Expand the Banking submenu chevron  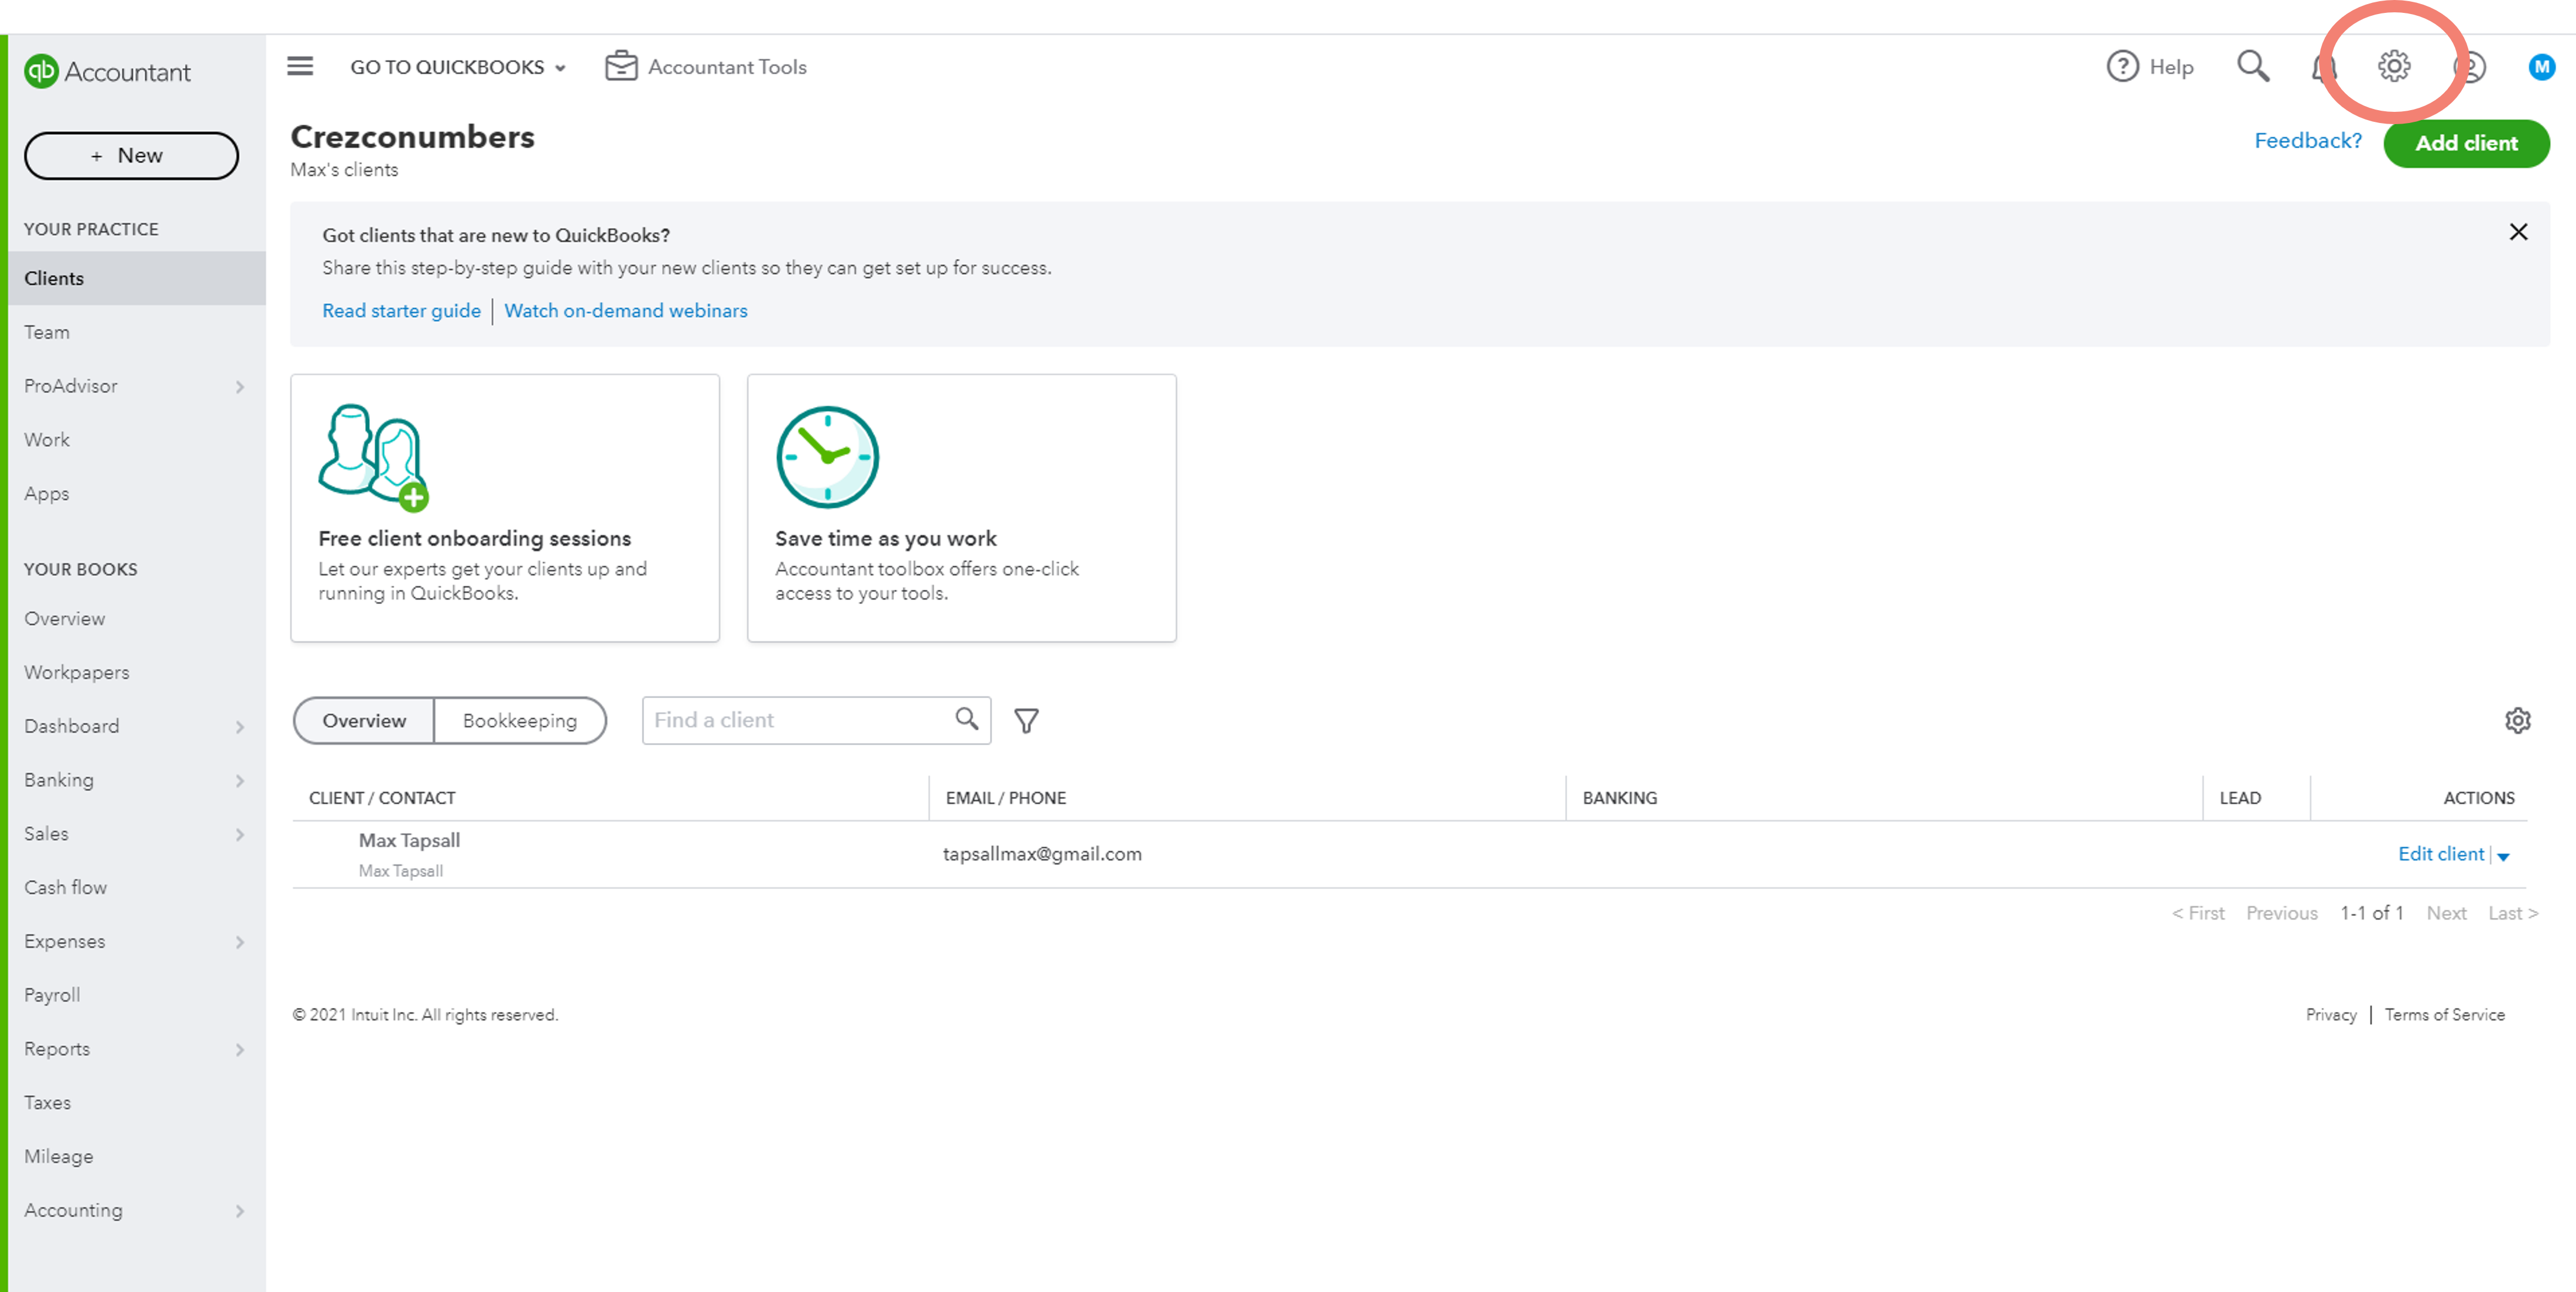240,781
